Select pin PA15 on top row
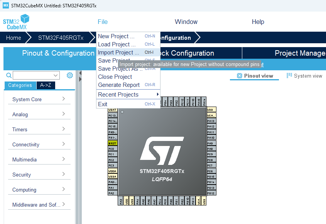This screenshot has height=224, width=326. click(199, 102)
